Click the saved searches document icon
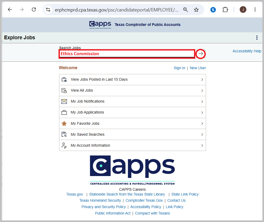Screen dimensions: 264x222 [x=64, y=134]
